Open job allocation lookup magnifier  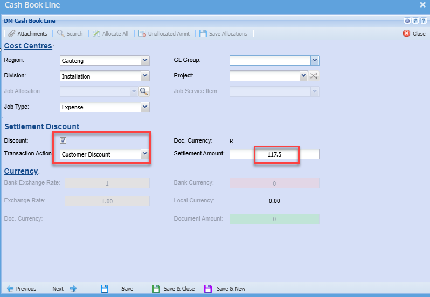point(144,91)
